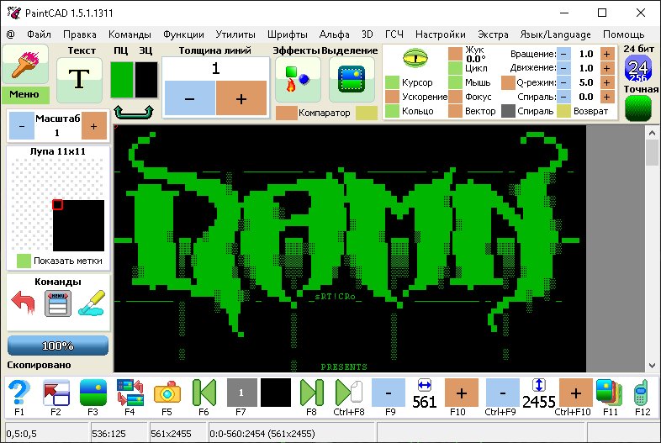The image size is (661, 443).
Task: Increase Вращение value
Action: click(606, 54)
